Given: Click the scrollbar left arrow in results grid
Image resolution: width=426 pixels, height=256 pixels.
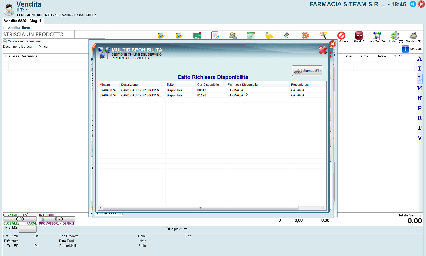Looking at the screenshot, I should (100, 208).
